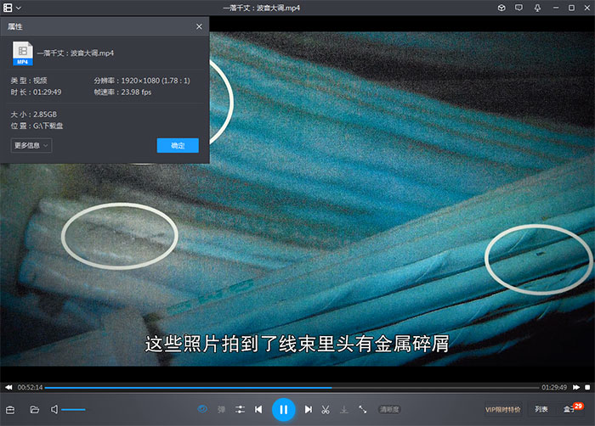
Task: Skip to the previous video
Action: [x=258, y=409]
